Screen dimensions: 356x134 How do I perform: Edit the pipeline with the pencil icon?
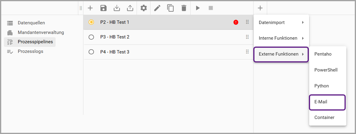(x=157, y=8)
